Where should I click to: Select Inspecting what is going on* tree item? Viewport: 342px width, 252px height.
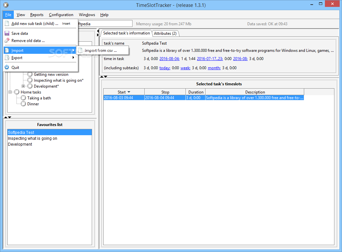(x=59, y=80)
